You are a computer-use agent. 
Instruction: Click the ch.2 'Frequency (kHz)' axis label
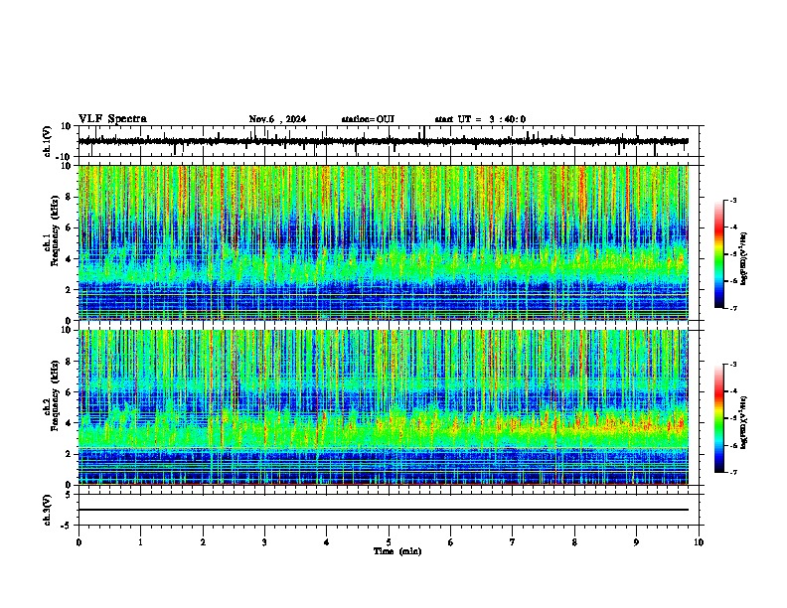coord(55,395)
